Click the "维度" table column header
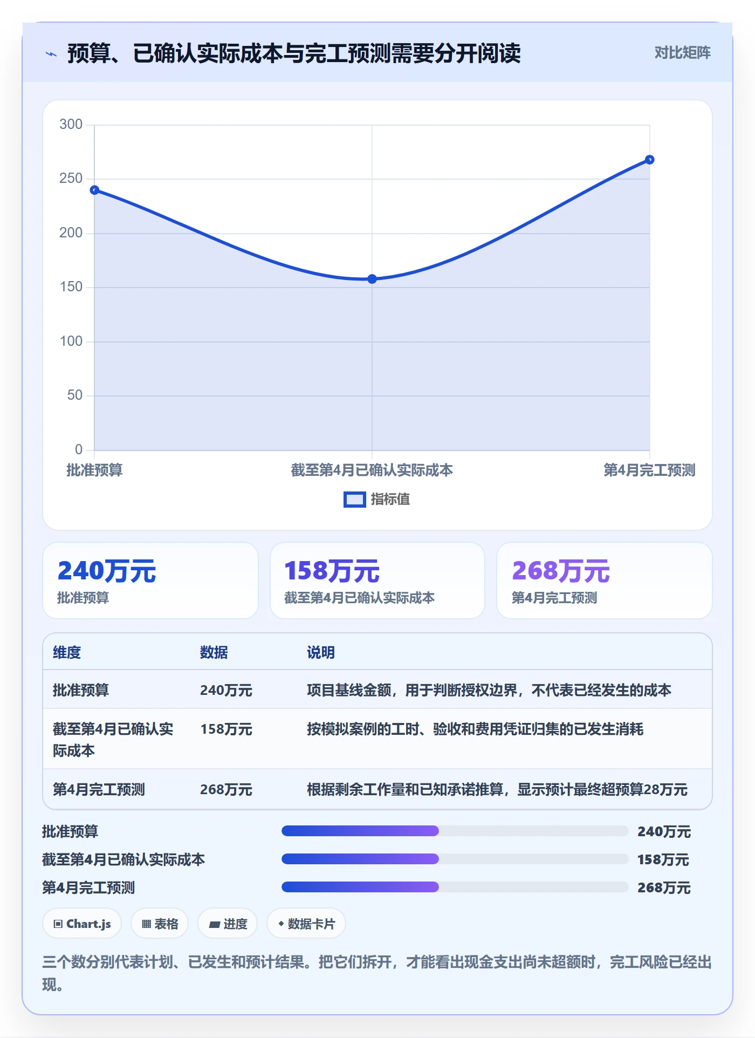 67,652
